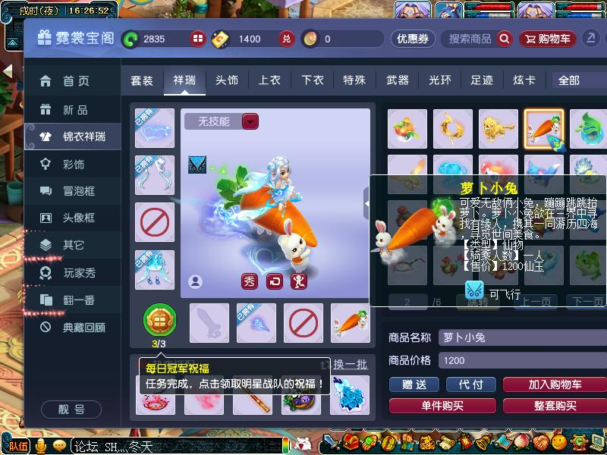Image resolution: width=607 pixels, height=455 pixels.
Task: Open 典藏回顾 sidebar item
Action: (x=72, y=328)
